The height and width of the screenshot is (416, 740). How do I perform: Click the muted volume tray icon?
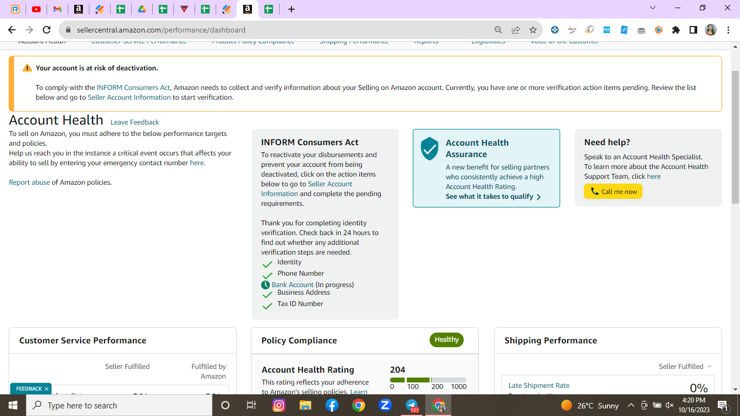click(x=670, y=405)
